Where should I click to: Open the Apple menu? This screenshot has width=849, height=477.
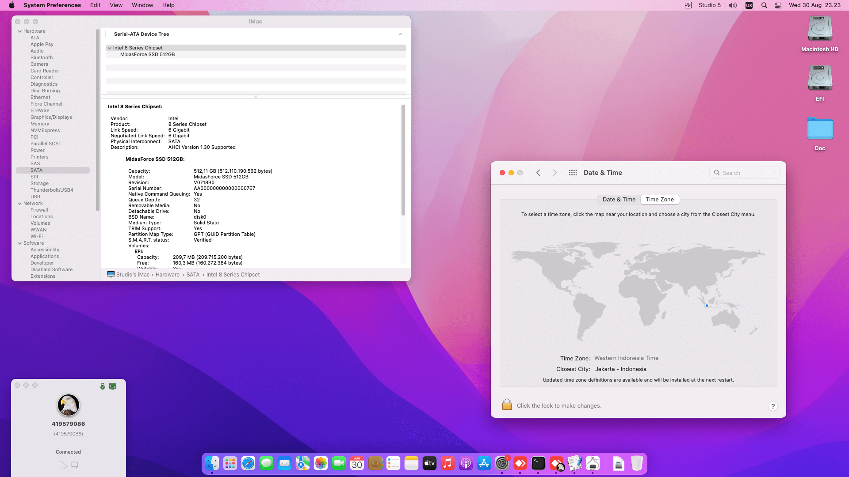click(11, 5)
